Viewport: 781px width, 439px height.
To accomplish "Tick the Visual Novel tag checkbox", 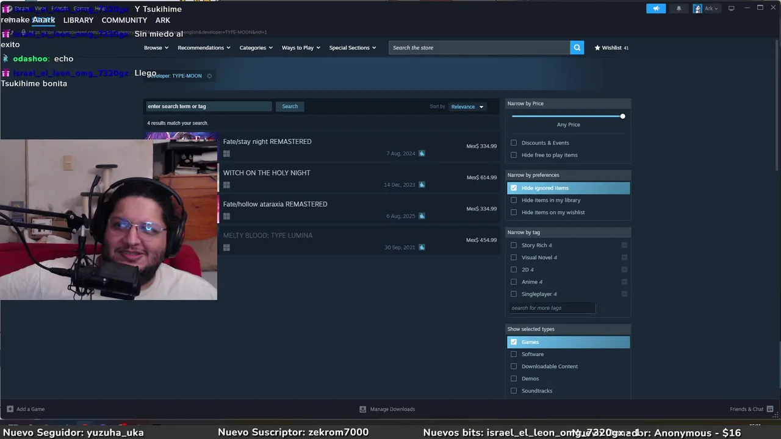I will [514, 257].
